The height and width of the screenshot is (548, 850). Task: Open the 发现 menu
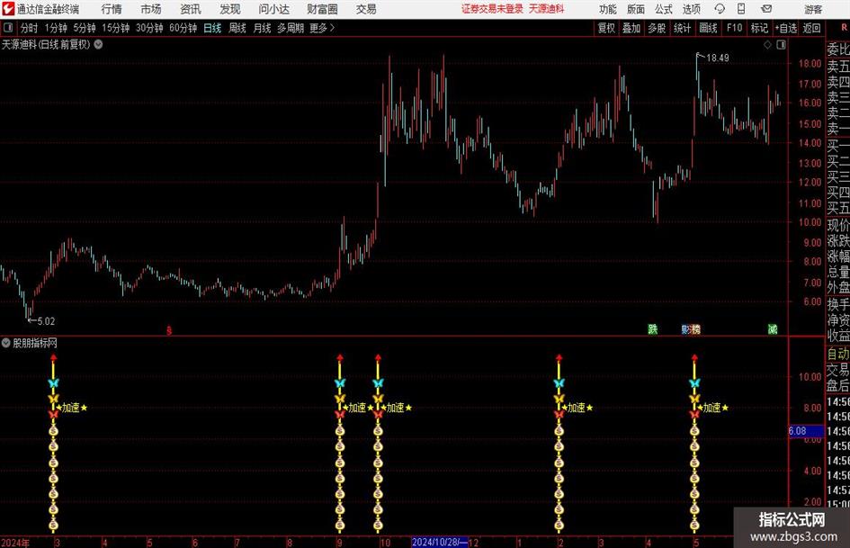tap(230, 9)
